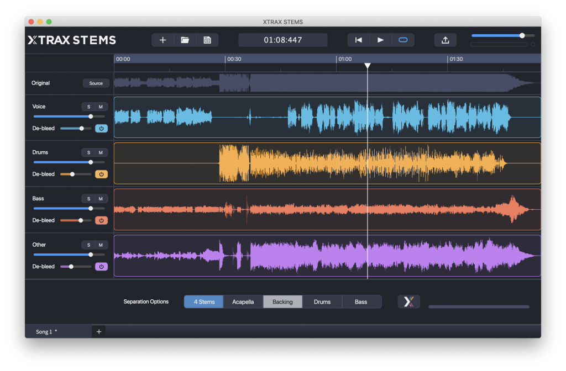Select the Acapella separation option
Viewport: 566px width, 371px height.
pos(243,302)
